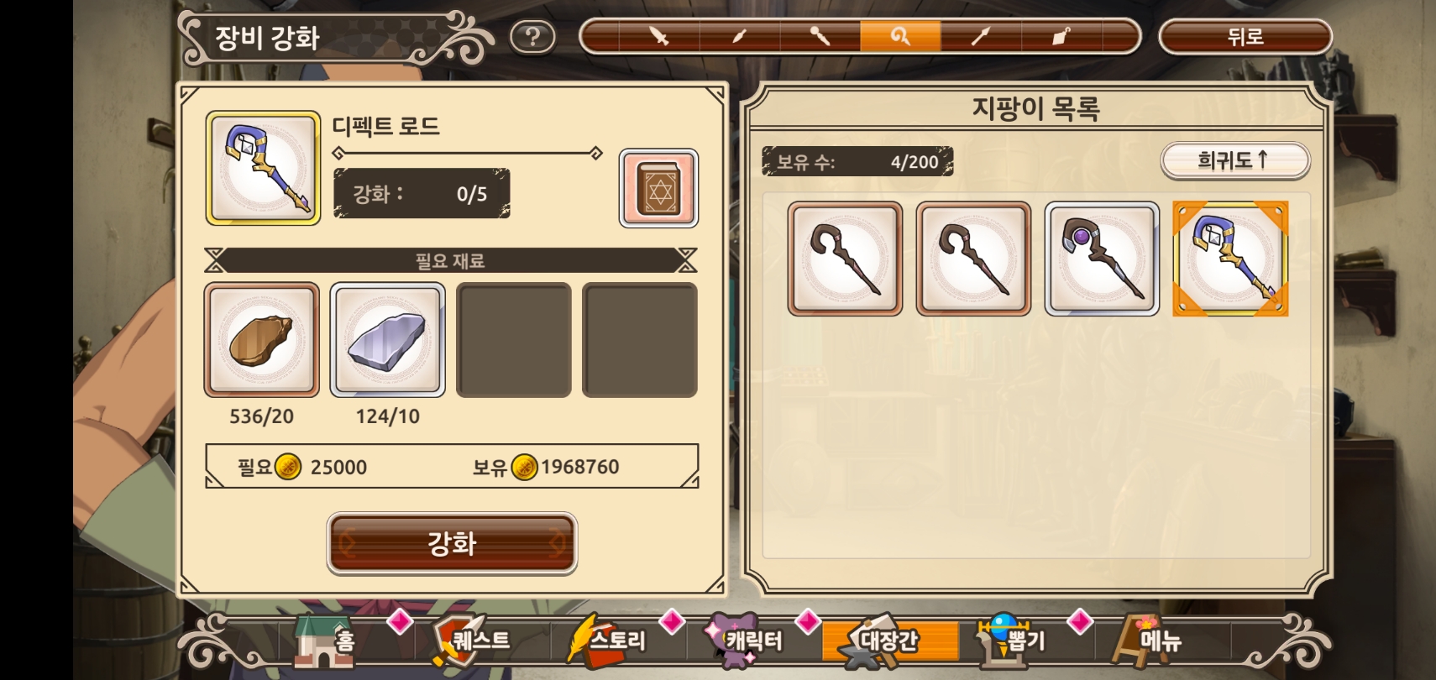Select the mace weapon category icon
The image size is (1436, 680).
820,36
